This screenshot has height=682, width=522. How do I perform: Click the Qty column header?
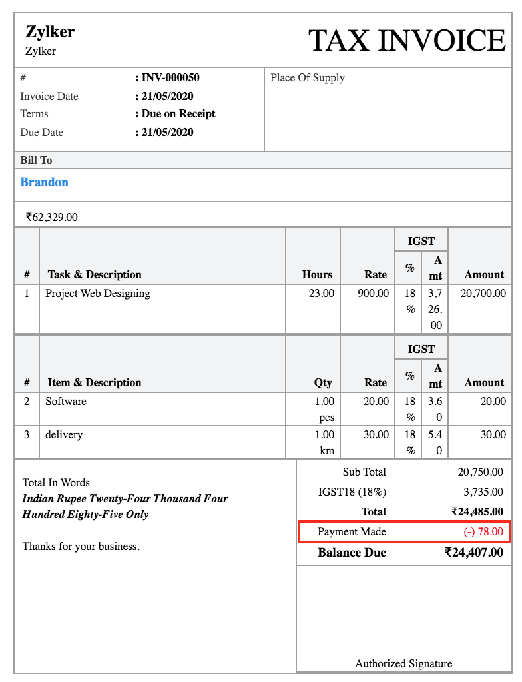(323, 382)
